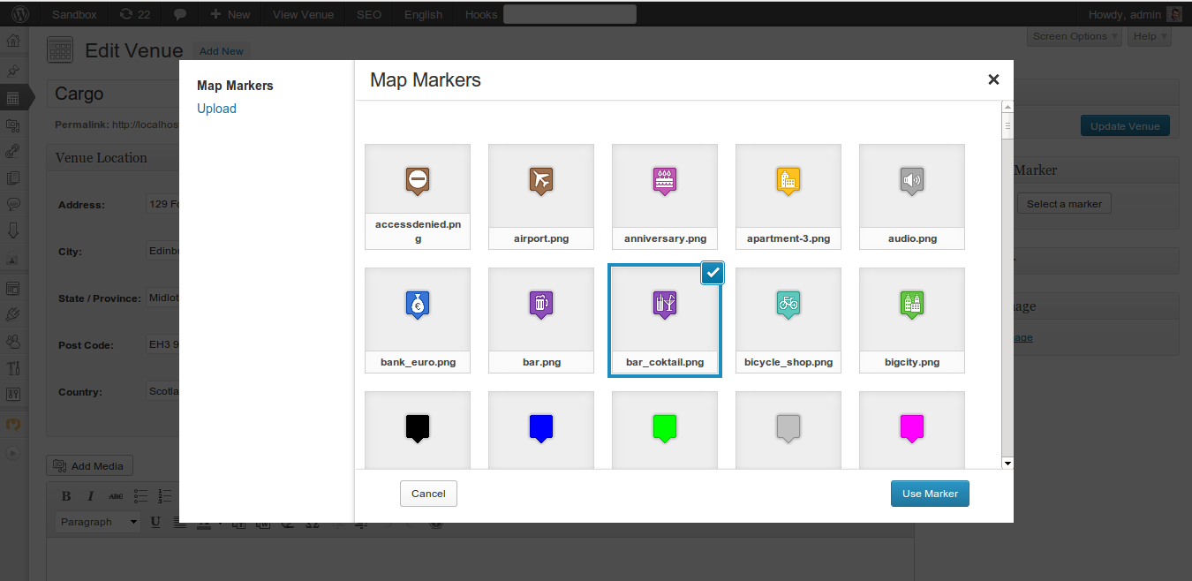Pick the solid blue marker swatch

541,428
